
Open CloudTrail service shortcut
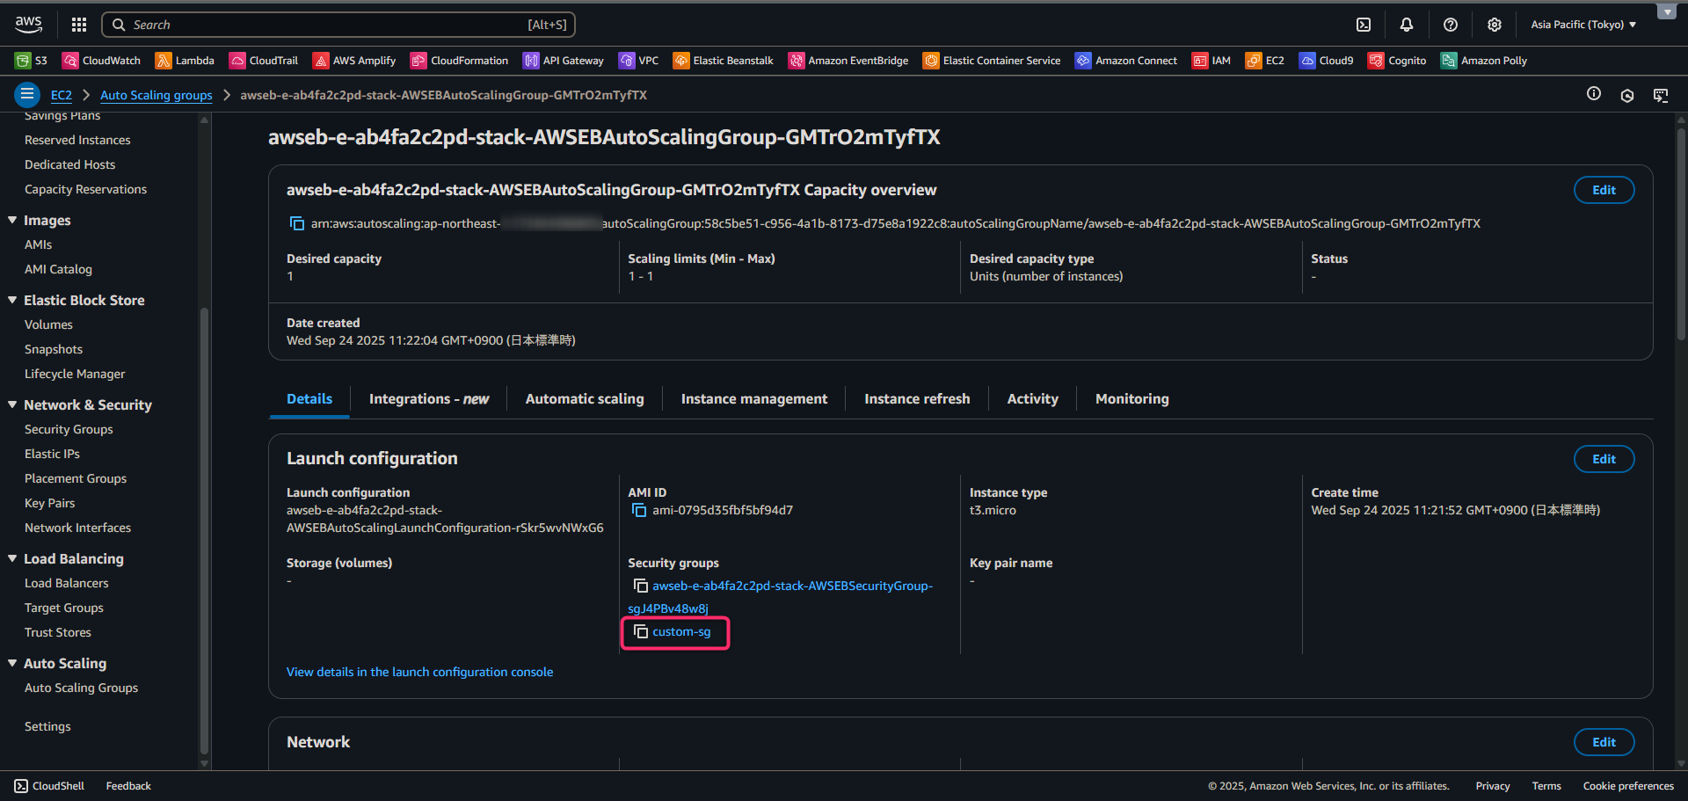[264, 61]
